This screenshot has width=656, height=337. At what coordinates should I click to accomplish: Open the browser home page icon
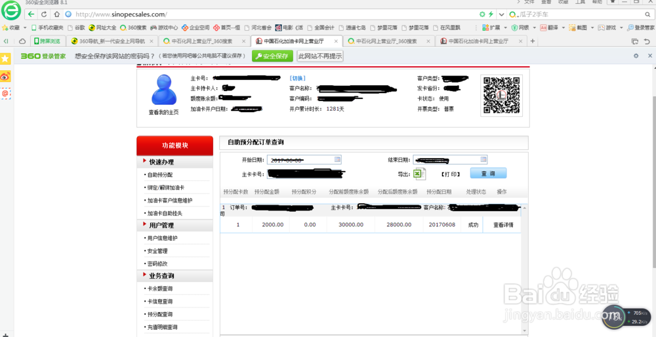pos(57,14)
